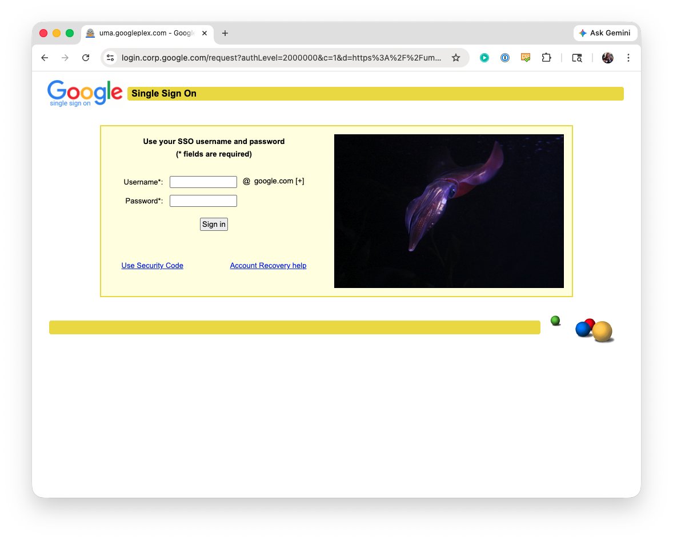The image size is (673, 540).
Task: Open the 1Password extension icon
Action: [505, 58]
